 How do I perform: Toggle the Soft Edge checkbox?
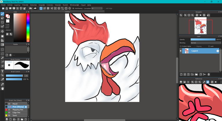tap(104, 8)
